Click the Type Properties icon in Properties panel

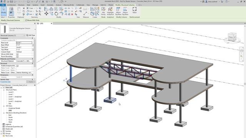point(11,9)
